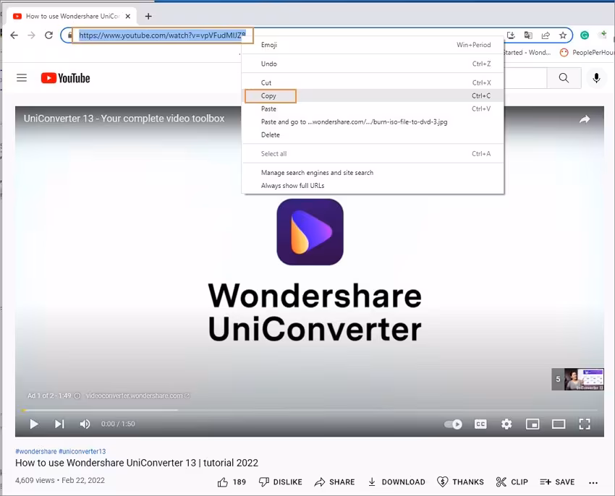This screenshot has width=615, height=496.
Task: Click the UniConverter 13 video title overlay
Action: [124, 119]
